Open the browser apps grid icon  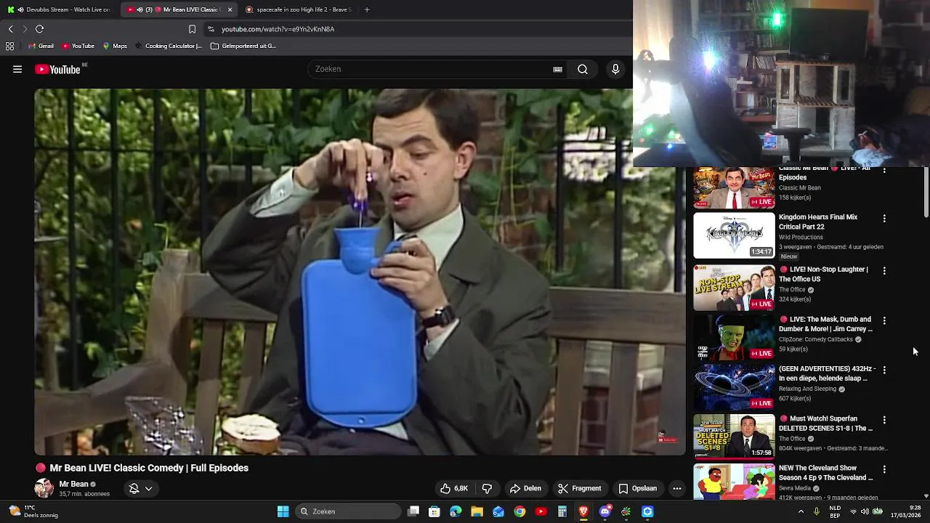9,46
